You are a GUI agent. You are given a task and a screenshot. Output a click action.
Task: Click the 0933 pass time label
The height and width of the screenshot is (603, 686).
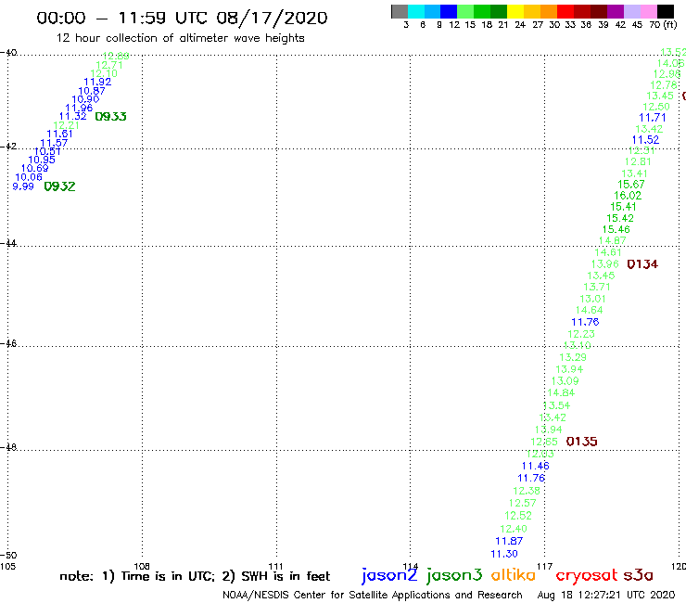pos(110,117)
